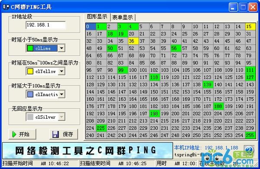Select green host cell 118
Image resolution: width=260 pixels, height=169 pixels.
155,77
